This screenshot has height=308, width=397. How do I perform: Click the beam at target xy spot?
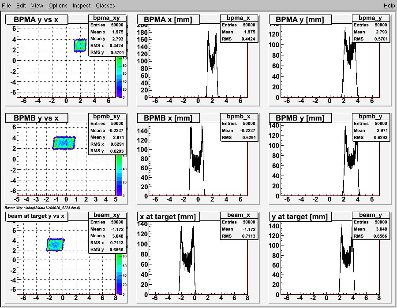coord(55,245)
